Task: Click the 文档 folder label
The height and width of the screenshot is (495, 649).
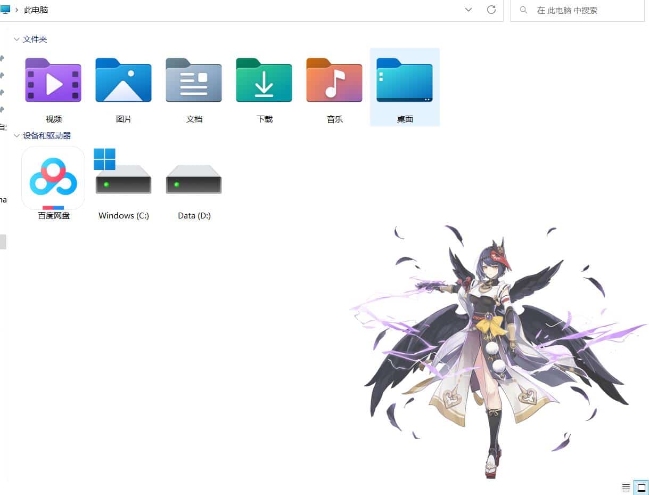Action: coord(194,119)
